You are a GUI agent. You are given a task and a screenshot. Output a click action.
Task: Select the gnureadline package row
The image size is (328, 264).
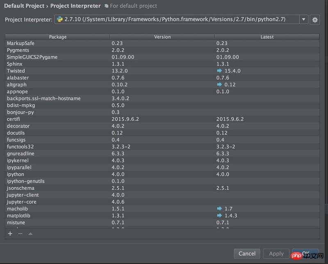click(162, 153)
